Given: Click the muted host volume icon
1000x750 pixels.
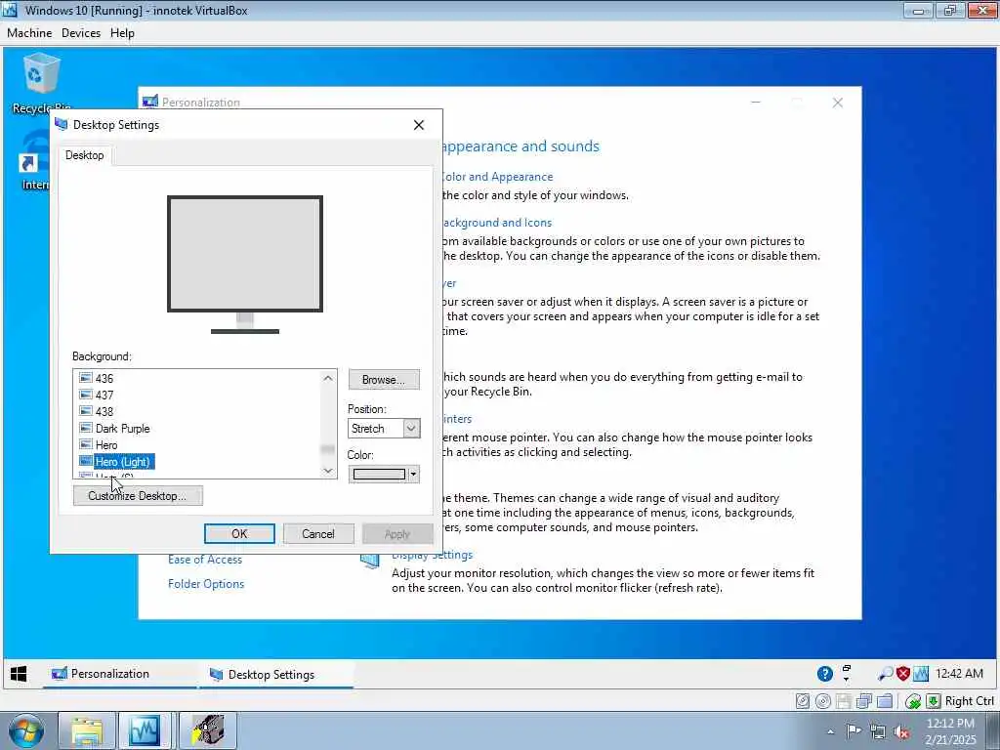Looking at the screenshot, I should pos(901,731).
